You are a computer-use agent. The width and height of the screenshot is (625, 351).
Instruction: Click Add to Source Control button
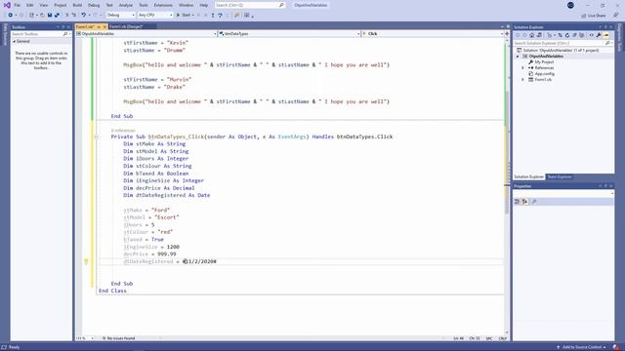click(x=582, y=347)
